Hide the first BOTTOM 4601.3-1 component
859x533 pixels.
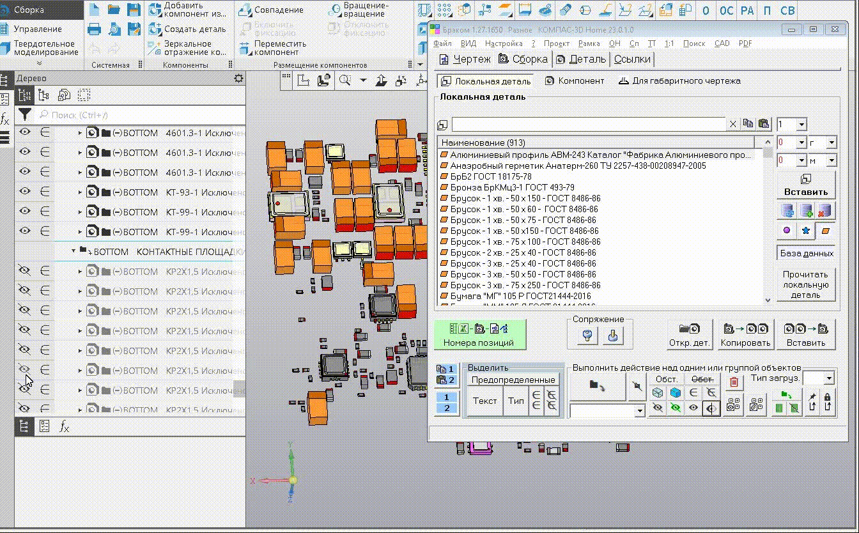24,133
